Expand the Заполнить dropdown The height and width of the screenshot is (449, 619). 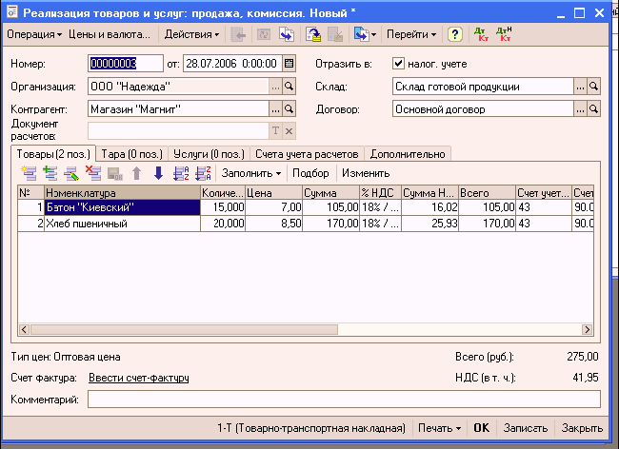tap(251, 173)
